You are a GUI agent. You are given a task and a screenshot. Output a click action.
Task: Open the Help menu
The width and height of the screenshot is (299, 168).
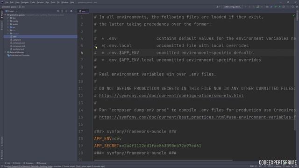72,2
